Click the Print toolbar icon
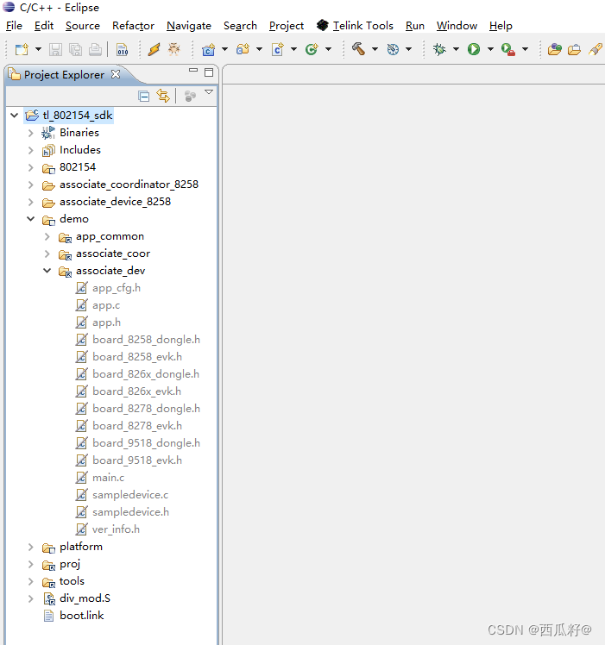This screenshot has height=645, width=605. pos(95,49)
